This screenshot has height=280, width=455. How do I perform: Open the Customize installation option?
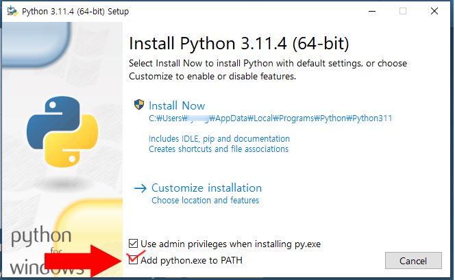pos(206,188)
